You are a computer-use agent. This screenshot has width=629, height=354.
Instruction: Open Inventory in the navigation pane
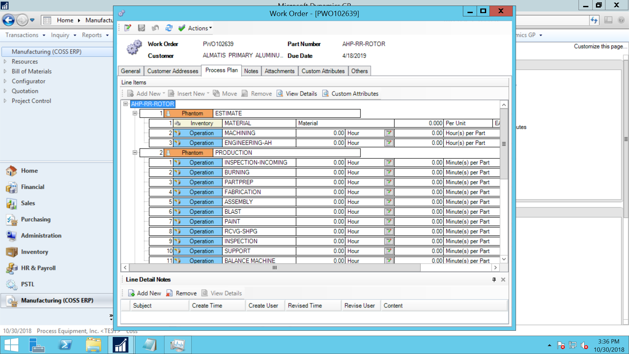click(x=34, y=252)
